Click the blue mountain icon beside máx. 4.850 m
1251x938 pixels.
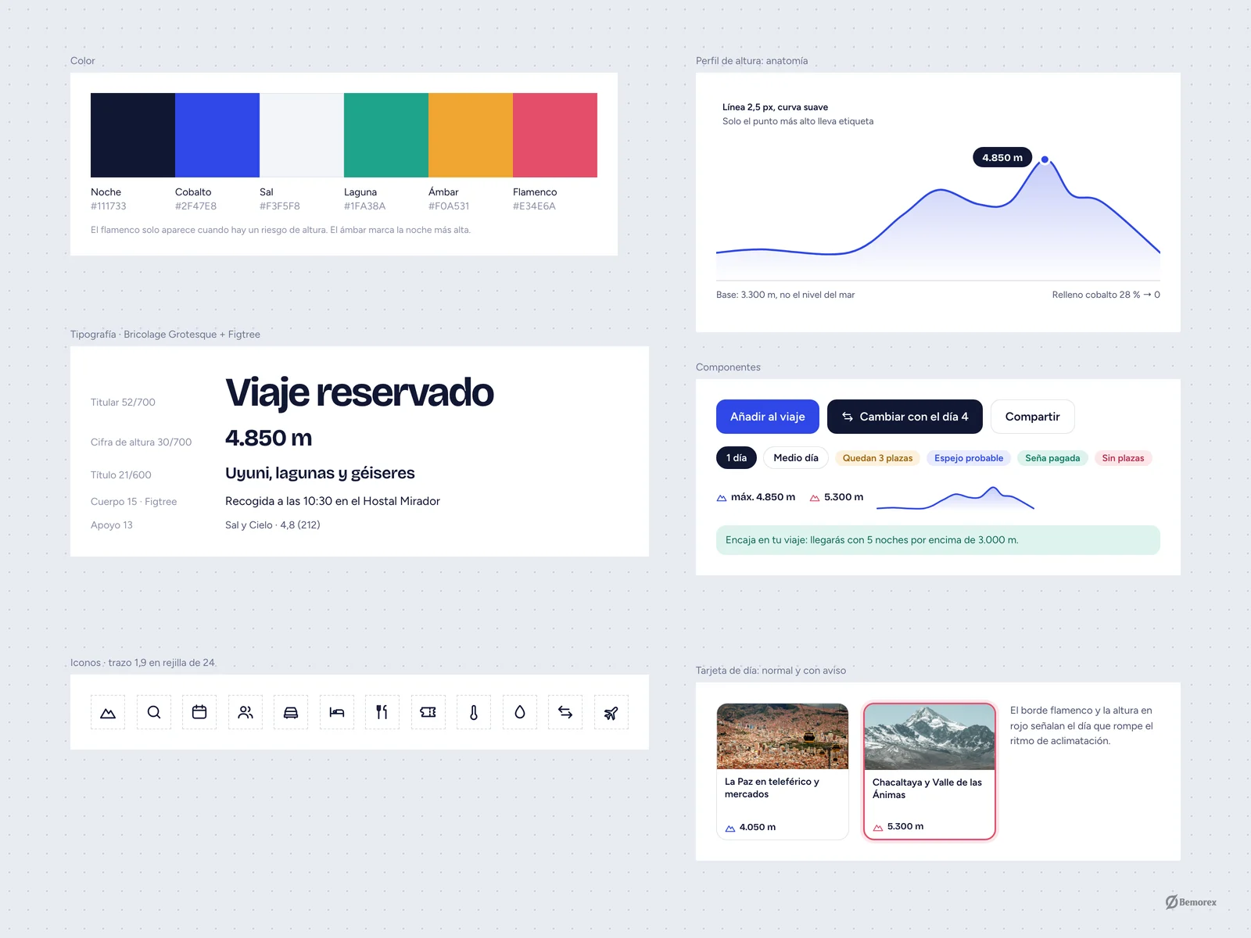722,498
